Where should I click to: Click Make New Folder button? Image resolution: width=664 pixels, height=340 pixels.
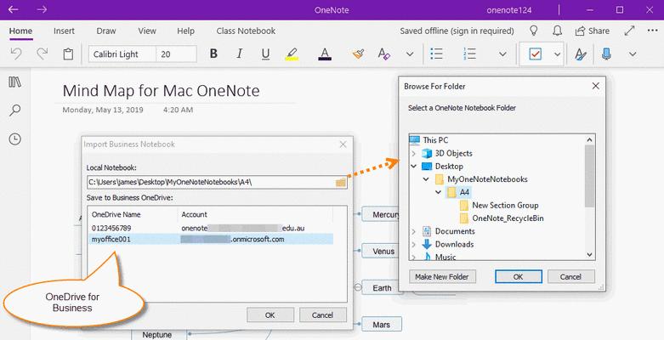click(442, 276)
